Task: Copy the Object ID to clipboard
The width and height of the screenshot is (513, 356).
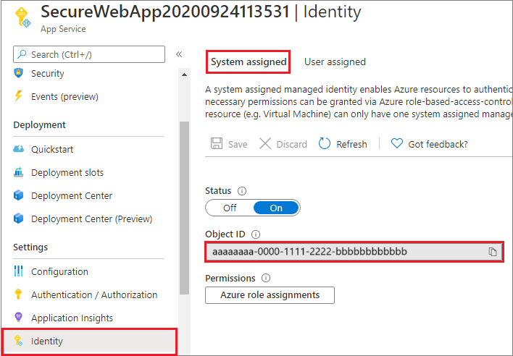Action: pos(493,252)
